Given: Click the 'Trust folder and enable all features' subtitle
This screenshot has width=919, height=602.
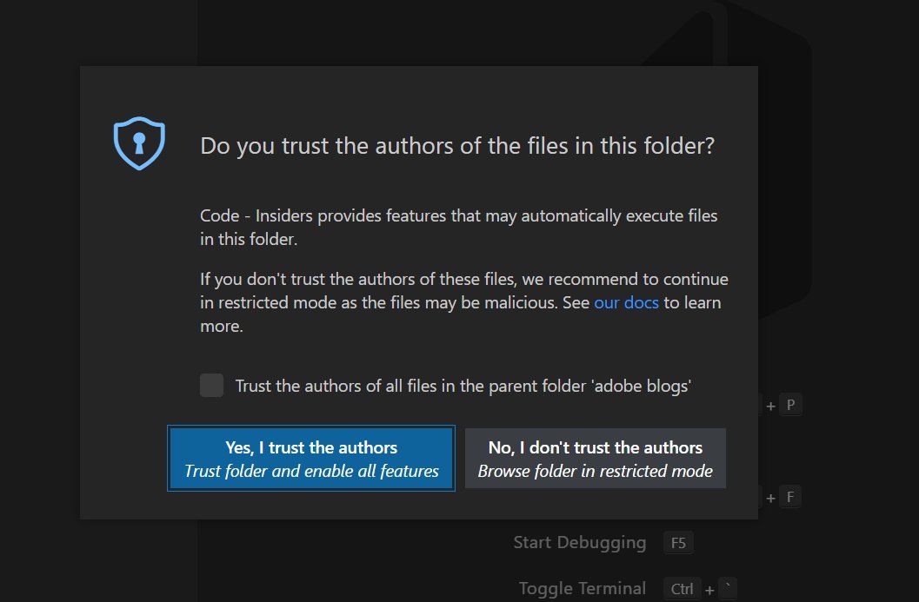Looking at the screenshot, I should (x=311, y=472).
